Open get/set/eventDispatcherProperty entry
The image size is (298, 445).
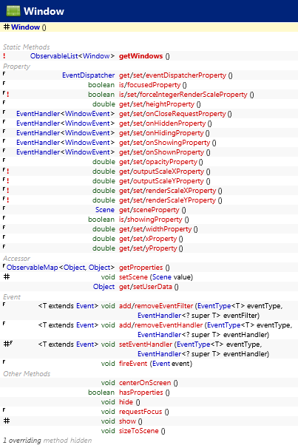(172, 75)
